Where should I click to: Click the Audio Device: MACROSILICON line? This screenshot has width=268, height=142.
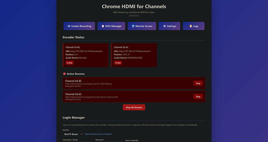point(128,58)
